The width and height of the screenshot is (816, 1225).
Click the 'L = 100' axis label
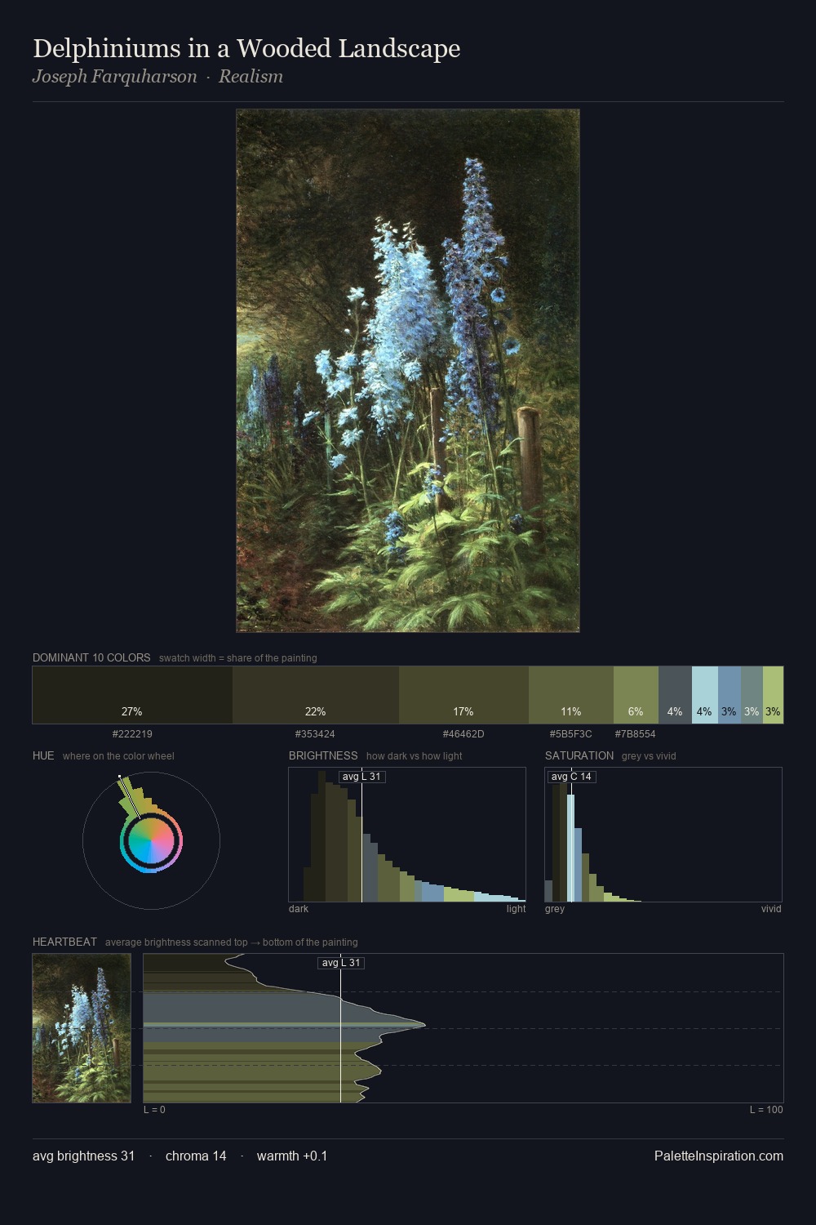coord(766,1110)
